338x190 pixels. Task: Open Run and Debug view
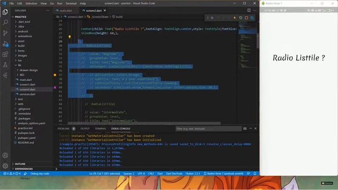(x=5, y=44)
